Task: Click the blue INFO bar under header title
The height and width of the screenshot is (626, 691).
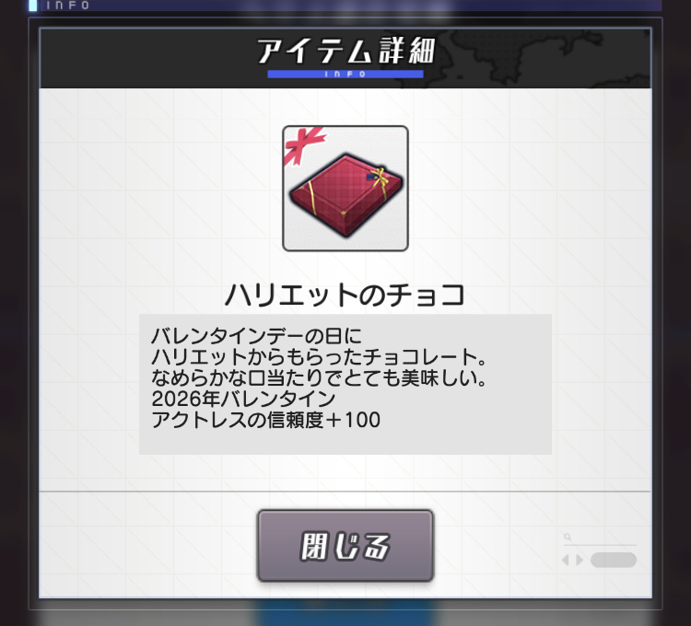Action: tap(345, 74)
